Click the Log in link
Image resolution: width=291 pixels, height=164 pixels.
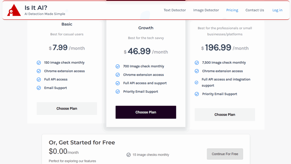coord(277,10)
